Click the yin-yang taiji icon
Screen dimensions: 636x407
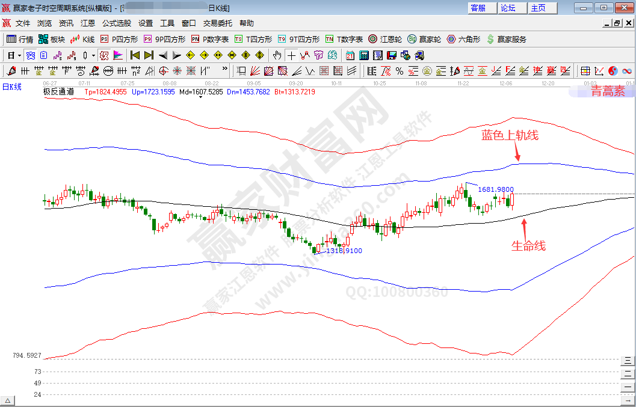[x=613, y=71]
